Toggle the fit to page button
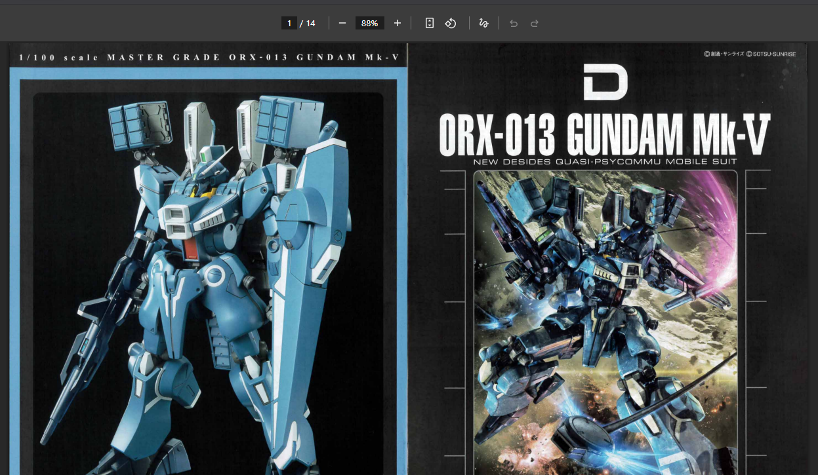Image resolution: width=818 pixels, height=475 pixels. click(430, 23)
